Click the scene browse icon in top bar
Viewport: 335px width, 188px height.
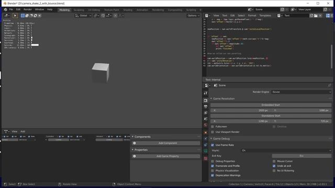(x=250, y=9)
